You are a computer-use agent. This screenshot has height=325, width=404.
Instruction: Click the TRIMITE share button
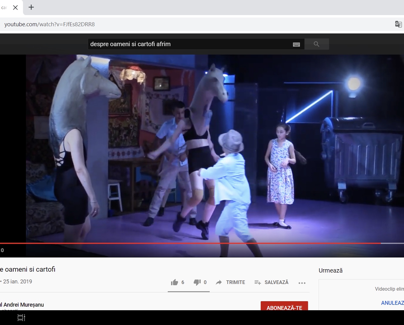(231, 282)
